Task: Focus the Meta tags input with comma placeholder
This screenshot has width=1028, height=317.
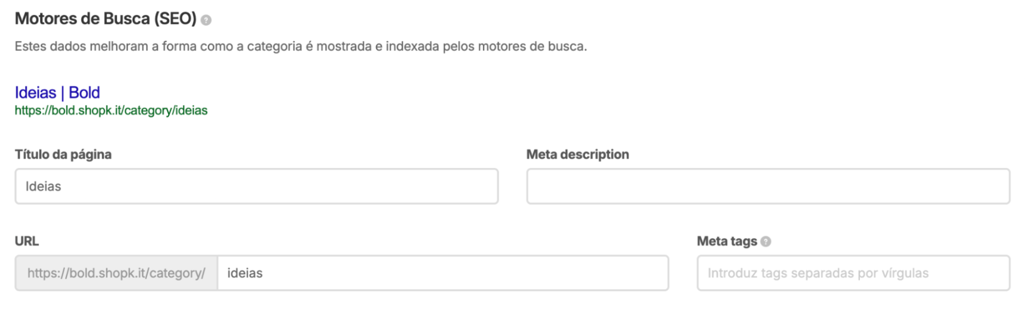Action: 853,273
